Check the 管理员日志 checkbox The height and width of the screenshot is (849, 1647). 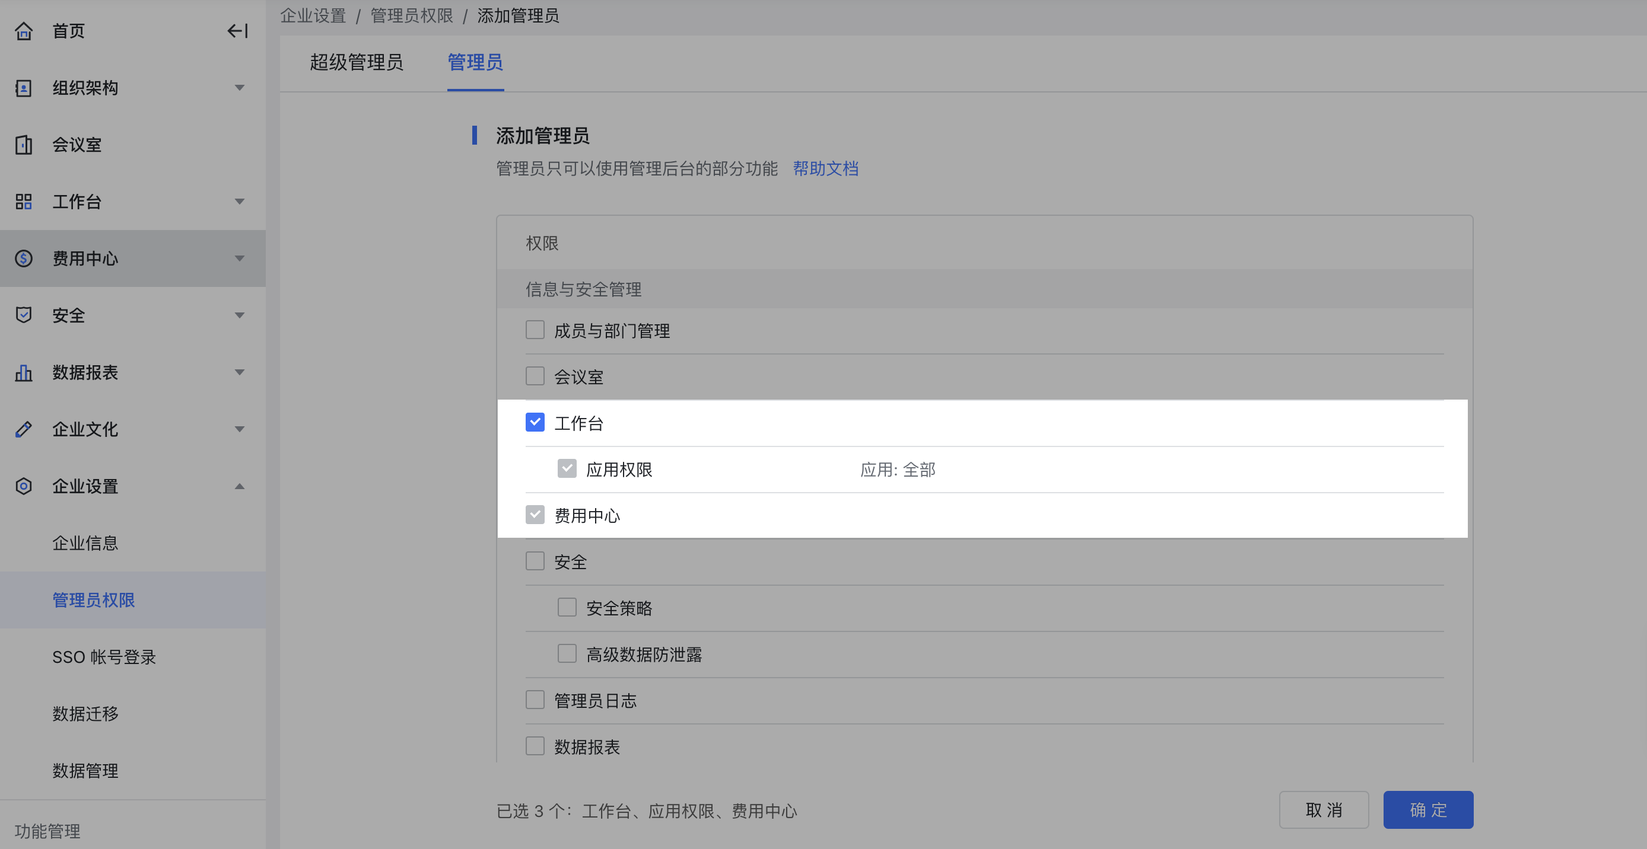click(x=535, y=700)
